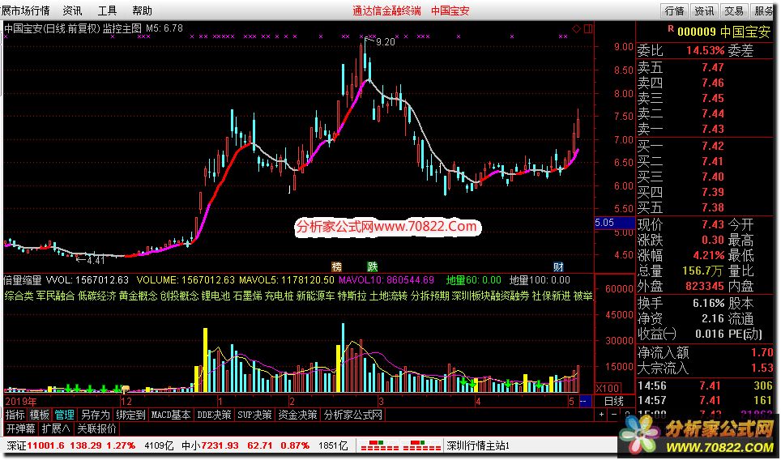781x460 pixels.
Task: Click the X100 volume scale label
Action: [x=608, y=388]
